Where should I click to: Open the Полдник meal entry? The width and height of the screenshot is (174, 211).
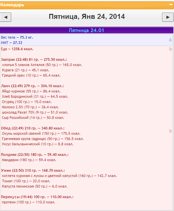(x=35, y=155)
